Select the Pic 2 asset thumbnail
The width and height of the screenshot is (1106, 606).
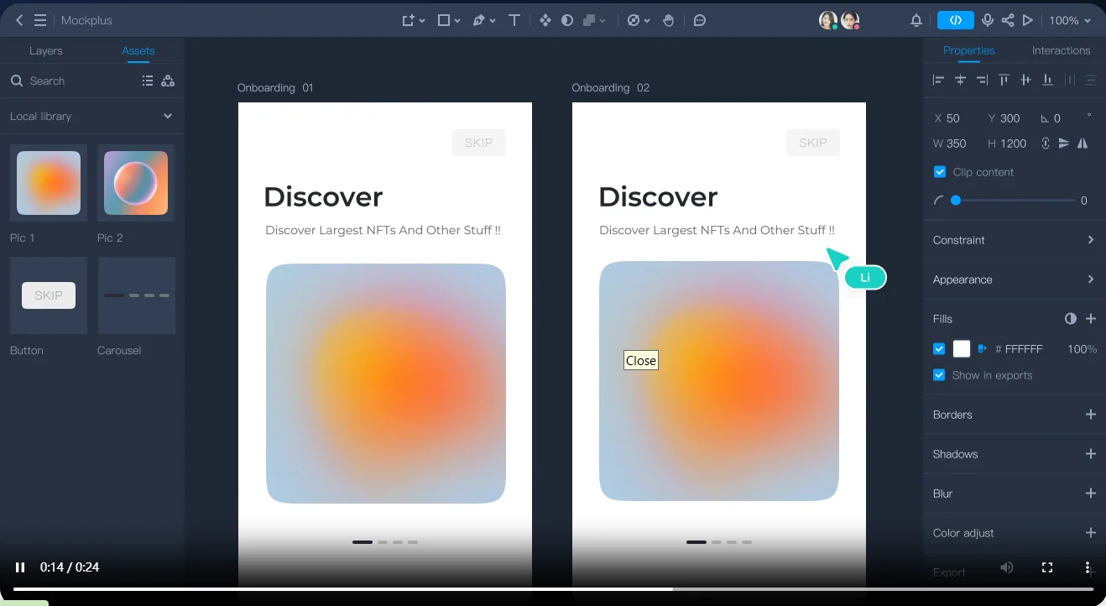coord(136,183)
